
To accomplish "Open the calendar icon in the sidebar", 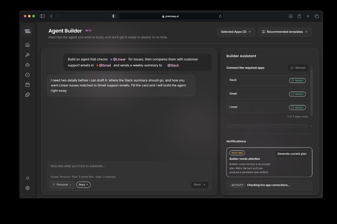I will [27, 84].
